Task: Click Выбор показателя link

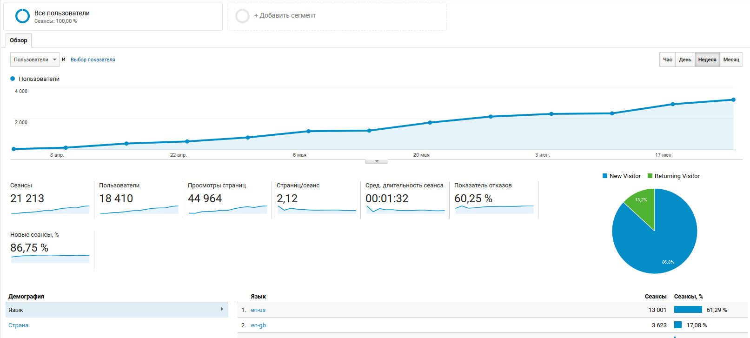Action: (x=93, y=60)
